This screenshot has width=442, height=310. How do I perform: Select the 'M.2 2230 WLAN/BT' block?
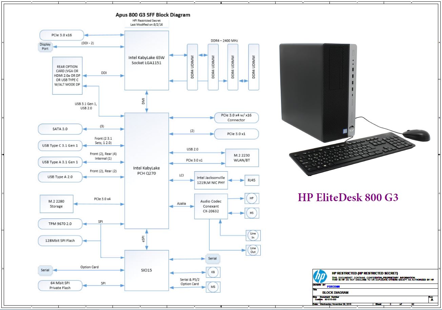(x=242, y=157)
